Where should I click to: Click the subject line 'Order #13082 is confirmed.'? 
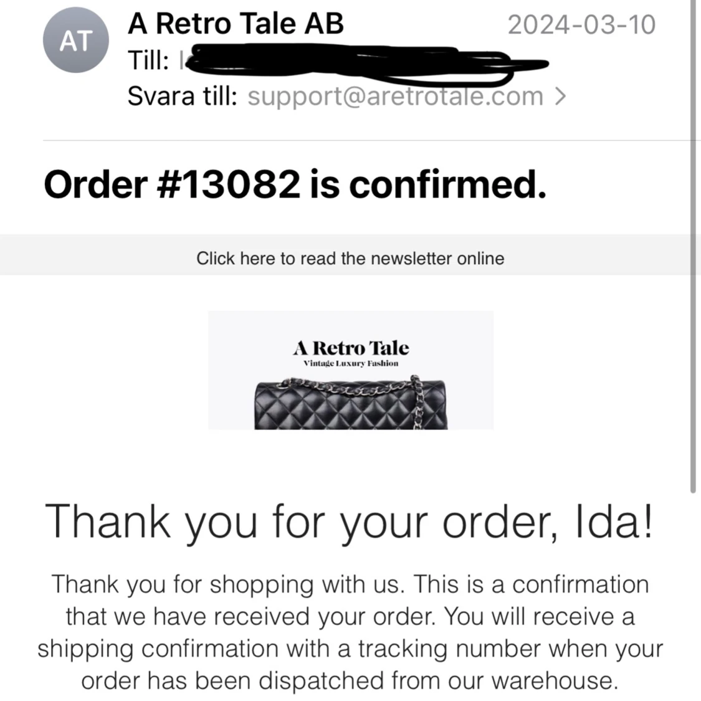coord(295,184)
